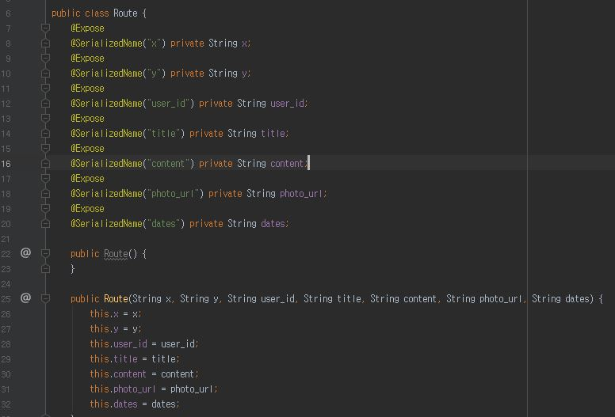Click the @ gutter icon on line 25
The height and width of the screenshot is (417, 615).
pos(25,298)
